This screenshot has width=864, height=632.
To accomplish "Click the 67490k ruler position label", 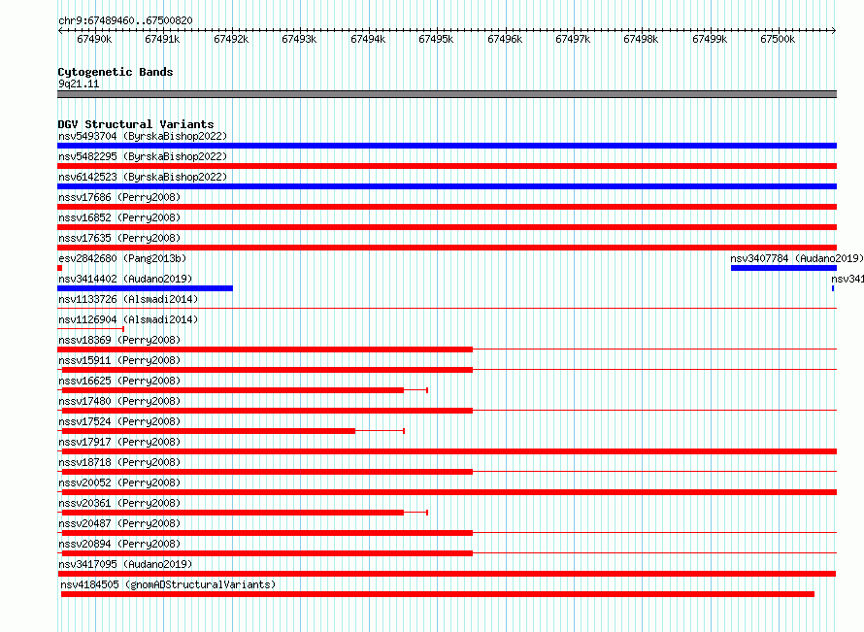I will [94, 39].
